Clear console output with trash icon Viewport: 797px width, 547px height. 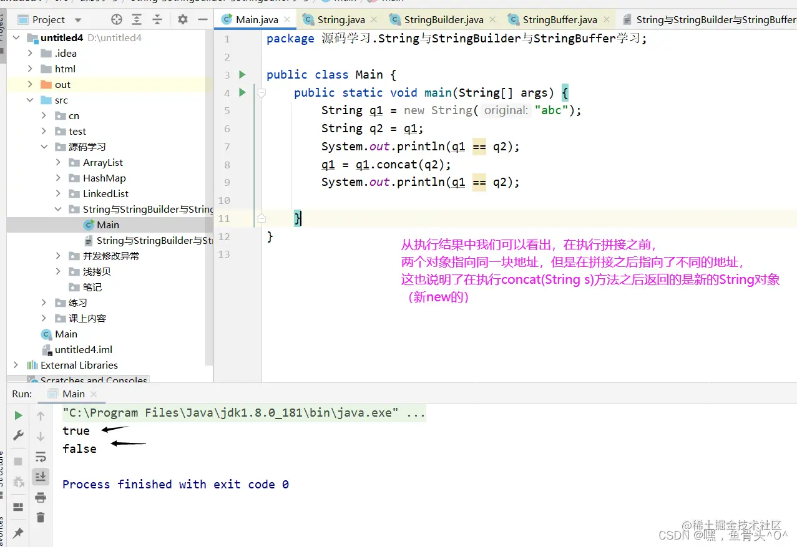[x=41, y=517]
